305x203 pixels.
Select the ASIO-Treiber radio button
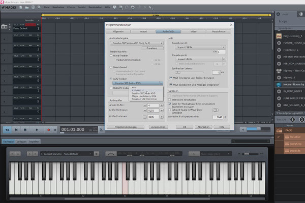click(x=111, y=79)
